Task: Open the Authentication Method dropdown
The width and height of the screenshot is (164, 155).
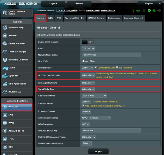Action: pyautogui.click(x=96, y=118)
